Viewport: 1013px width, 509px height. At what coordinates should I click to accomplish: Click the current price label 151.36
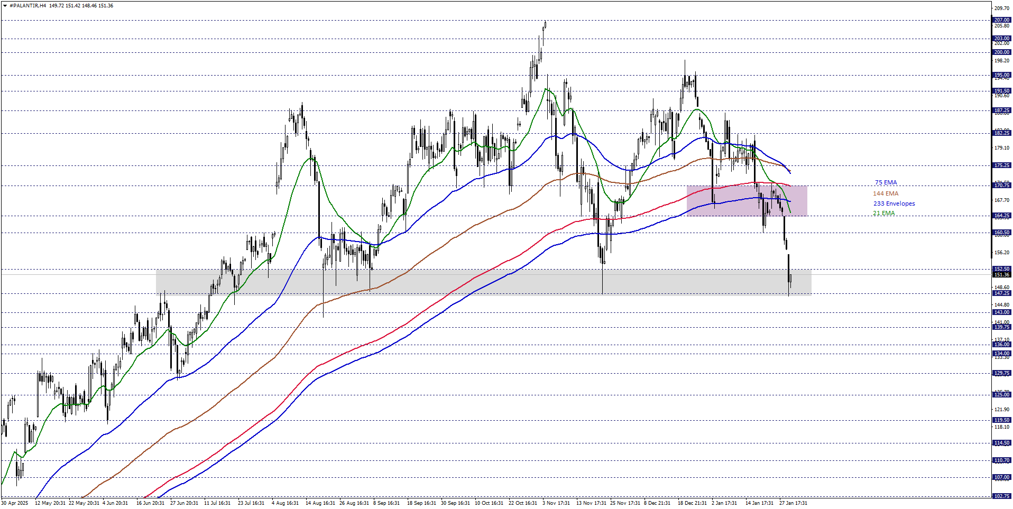tap(1001, 275)
